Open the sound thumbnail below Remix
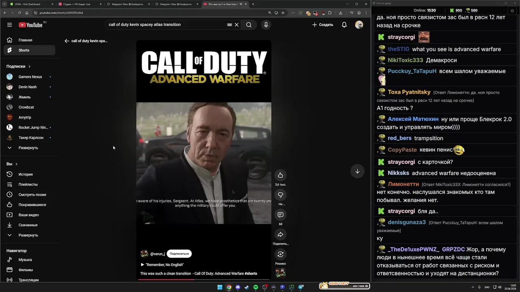The width and height of the screenshot is (520, 292). (x=280, y=273)
